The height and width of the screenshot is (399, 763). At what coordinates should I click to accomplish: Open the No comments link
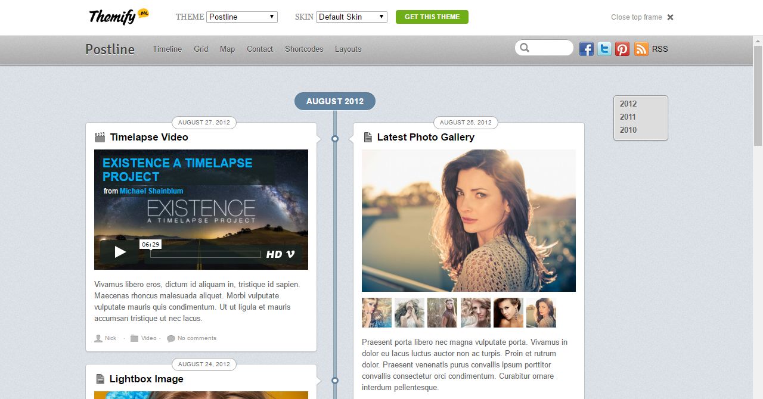pyautogui.click(x=197, y=338)
